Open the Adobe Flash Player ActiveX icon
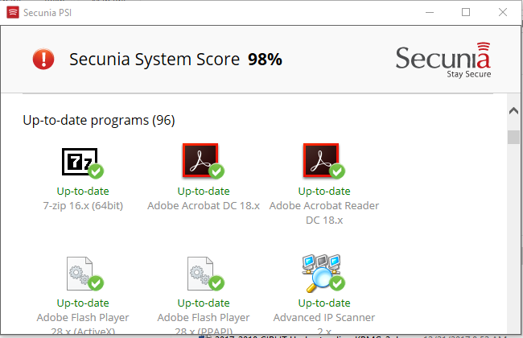The image size is (523, 338). (85, 274)
